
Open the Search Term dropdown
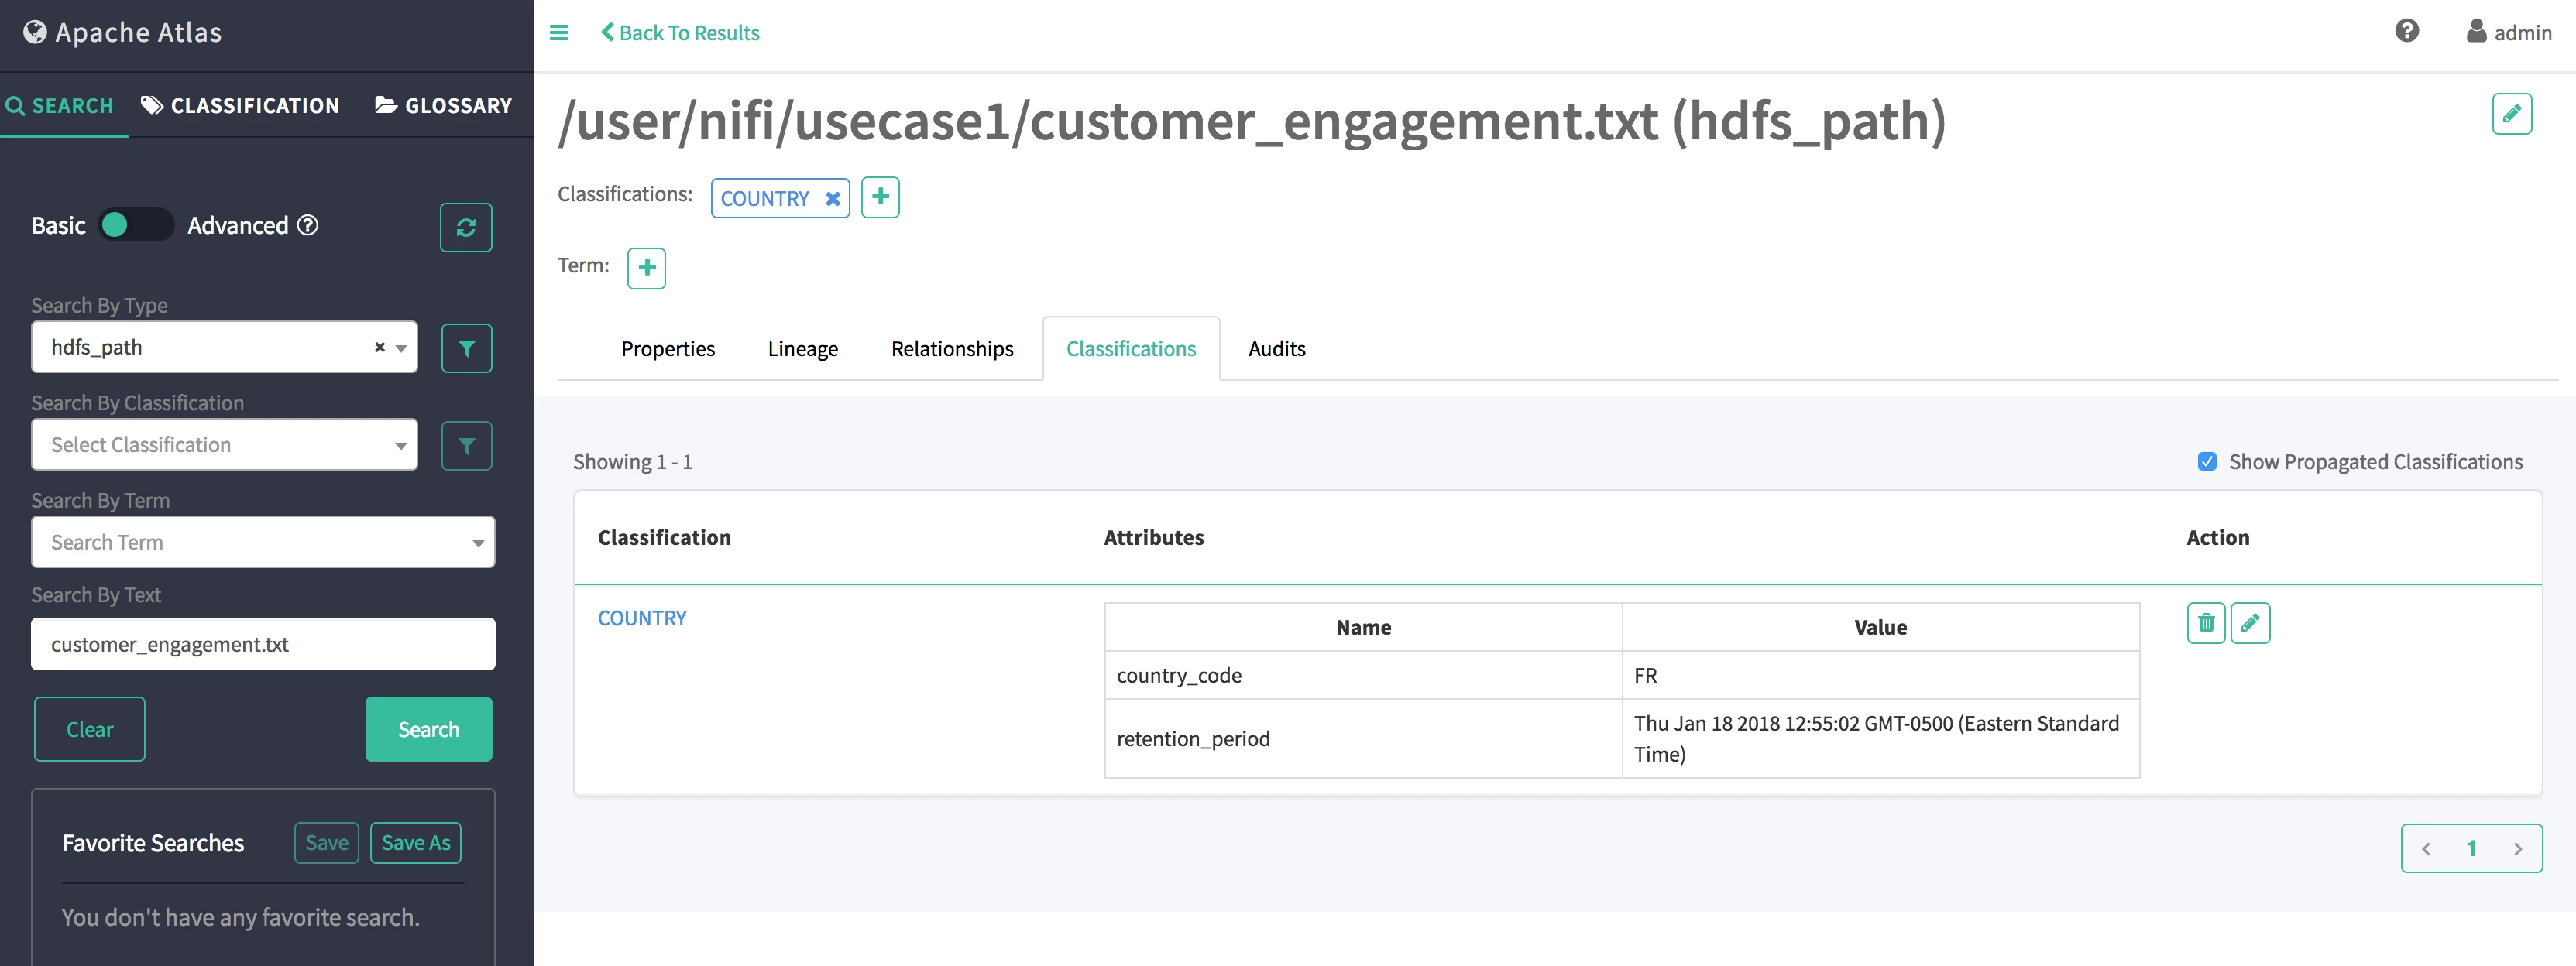(263, 541)
